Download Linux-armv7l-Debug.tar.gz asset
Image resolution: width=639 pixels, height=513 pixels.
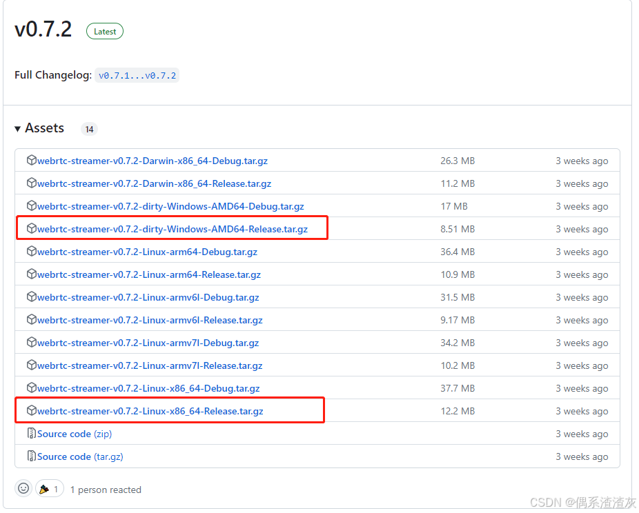point(148,343)
